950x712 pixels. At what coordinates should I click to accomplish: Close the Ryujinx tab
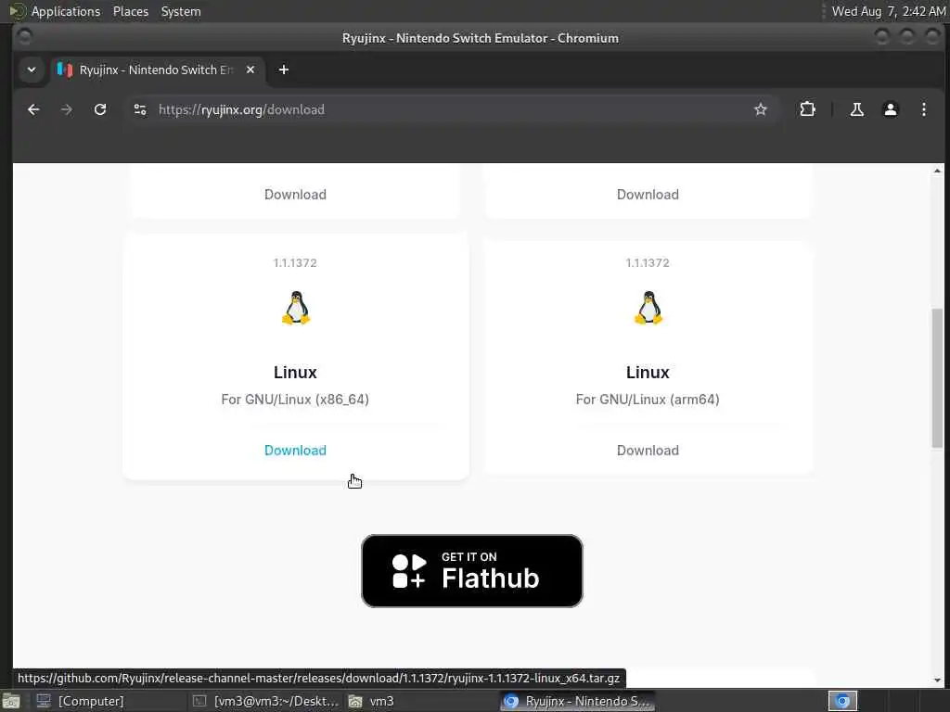pos(250,70)
